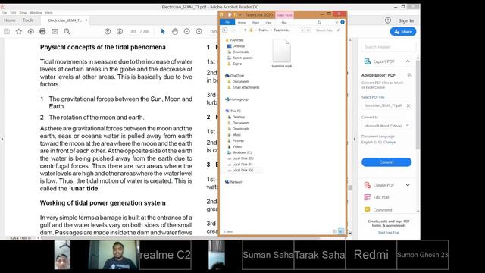The height and width of the screenshot is (273, 485).
Task: Go to previous page with up arrow
Action: point(108,31)
